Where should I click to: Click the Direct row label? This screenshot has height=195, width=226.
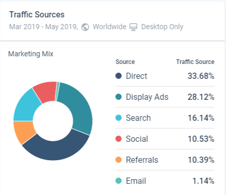(136, 76)
